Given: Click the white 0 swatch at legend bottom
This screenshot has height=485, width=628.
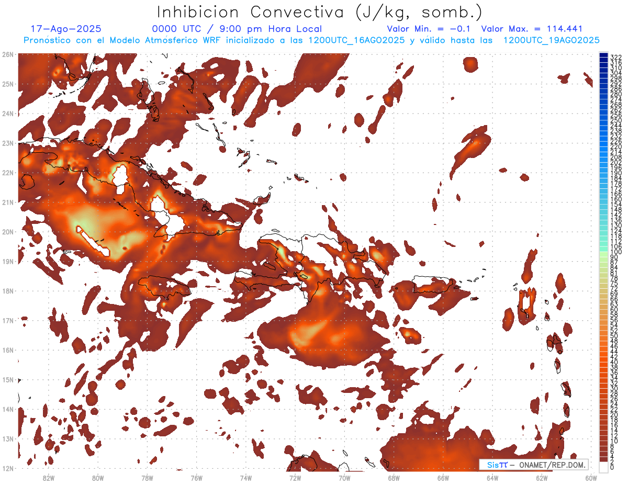Looking at the screenshot, I should [x=603, y=467].
